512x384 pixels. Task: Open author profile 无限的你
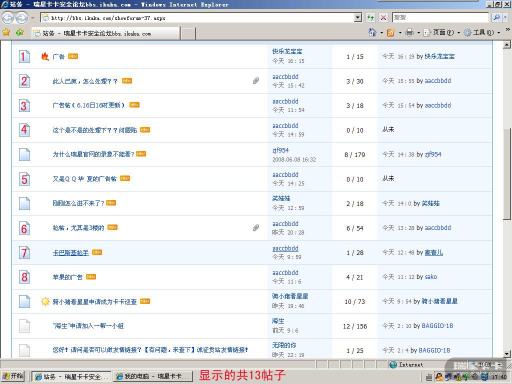point(284,345)
